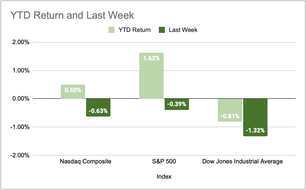Click the 2.00% vertical axis label
This screenshot has height=190, width=306.
click(x=21, y=42)
